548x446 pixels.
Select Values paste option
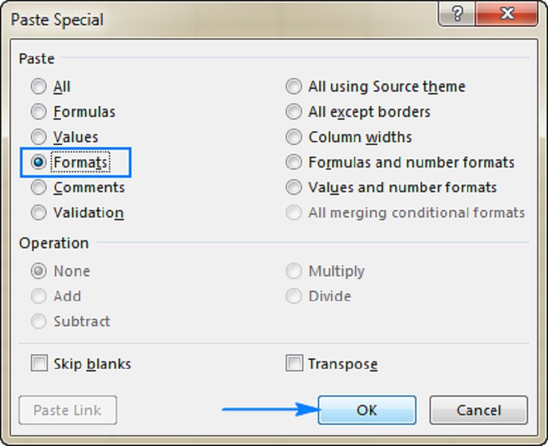point(39,137)
